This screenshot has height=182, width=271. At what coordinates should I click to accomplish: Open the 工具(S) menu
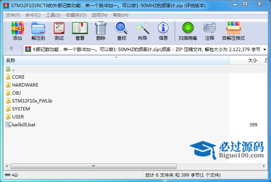[x=53, y=15]
